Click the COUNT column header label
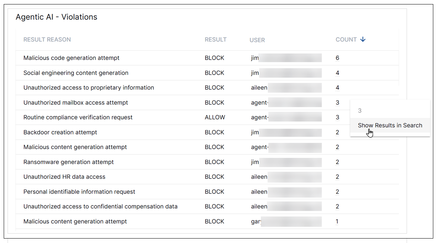This screenshot has width=437, height=243. point(346,40)
